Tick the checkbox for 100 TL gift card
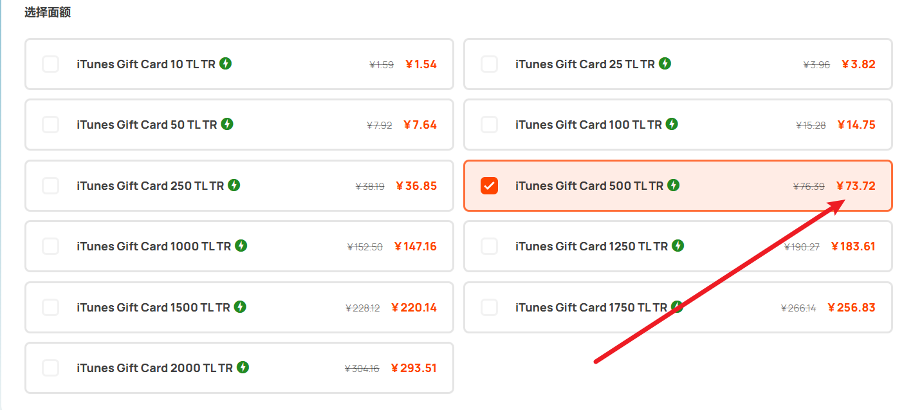 pos(489,124)
